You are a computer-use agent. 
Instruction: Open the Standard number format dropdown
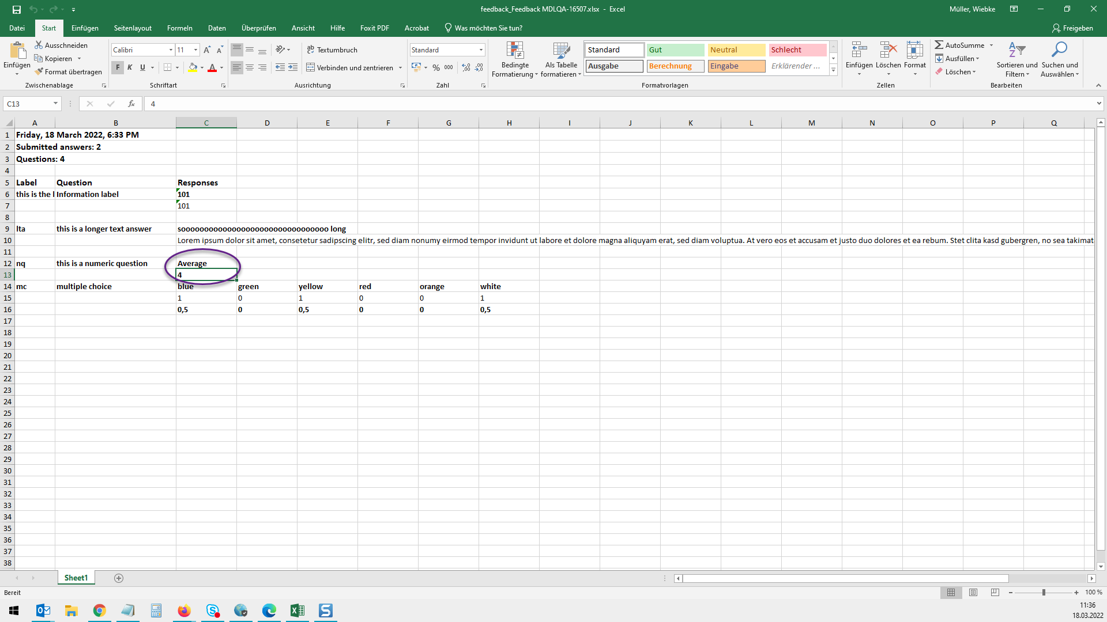click(x=481, y=50)
